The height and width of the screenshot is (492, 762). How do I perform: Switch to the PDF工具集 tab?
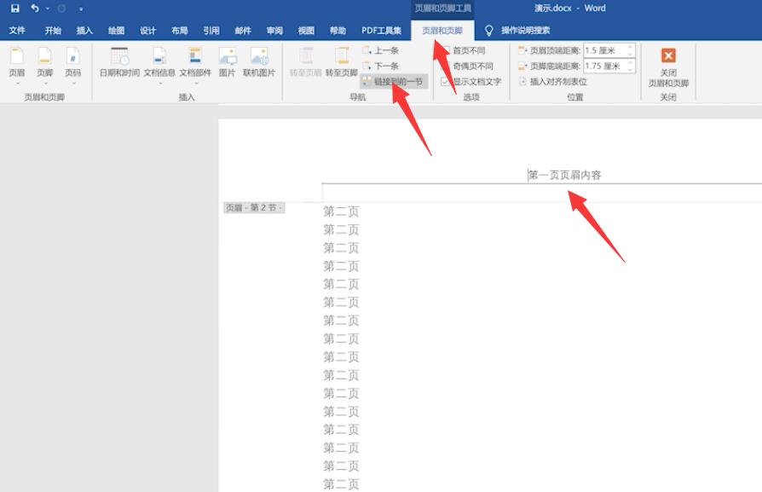(x=382, y=30)
